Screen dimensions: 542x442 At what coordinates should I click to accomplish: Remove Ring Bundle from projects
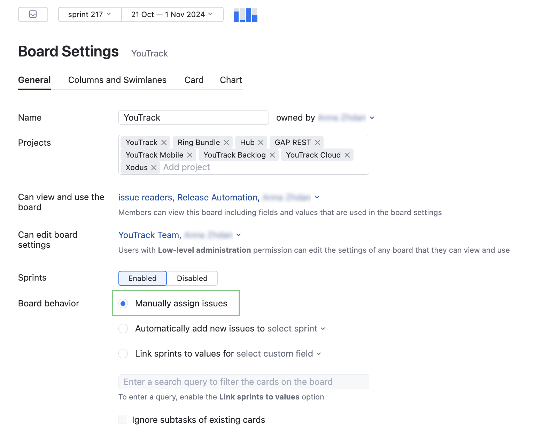click(226, 142)
